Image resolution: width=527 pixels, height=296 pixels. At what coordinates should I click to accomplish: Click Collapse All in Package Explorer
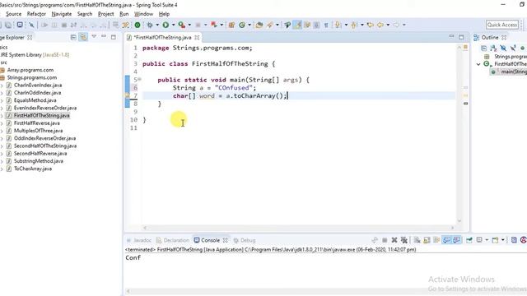point(73,37)
